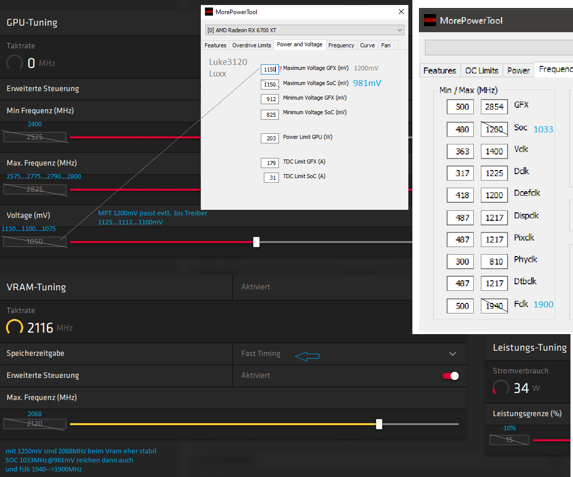Edit the Pixclk maximum 1217 field

tap(494, 240)
